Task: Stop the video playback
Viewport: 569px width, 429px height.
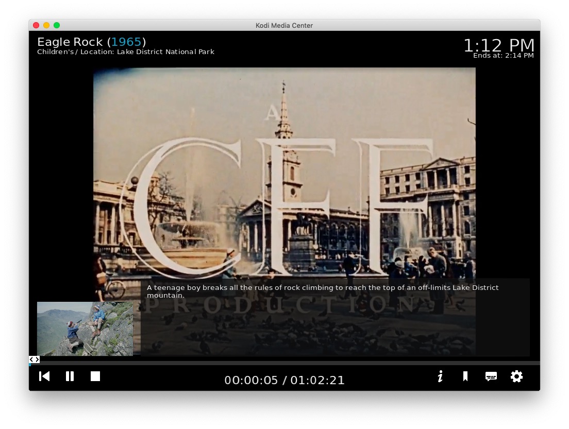Action: [x=95, y=376]
